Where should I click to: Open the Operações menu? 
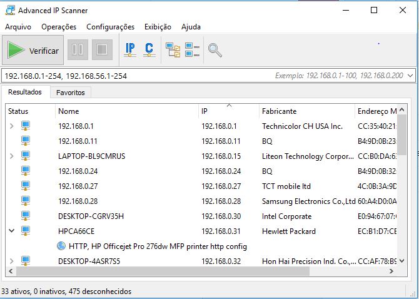click(x=59, y=27)
